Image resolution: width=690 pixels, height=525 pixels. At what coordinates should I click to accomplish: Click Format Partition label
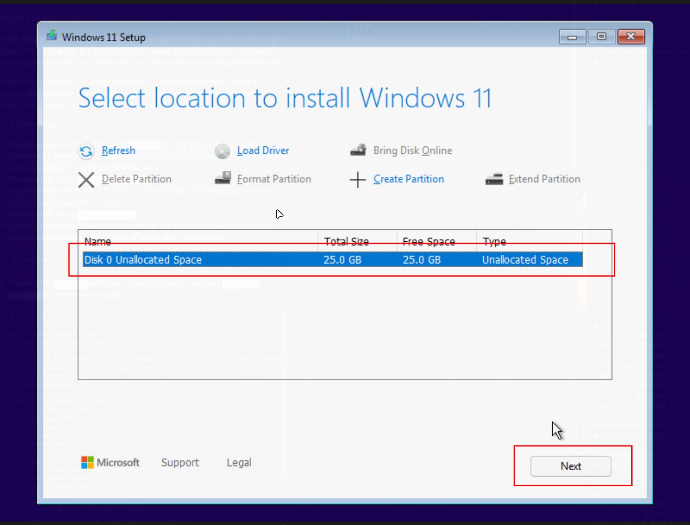274,179
